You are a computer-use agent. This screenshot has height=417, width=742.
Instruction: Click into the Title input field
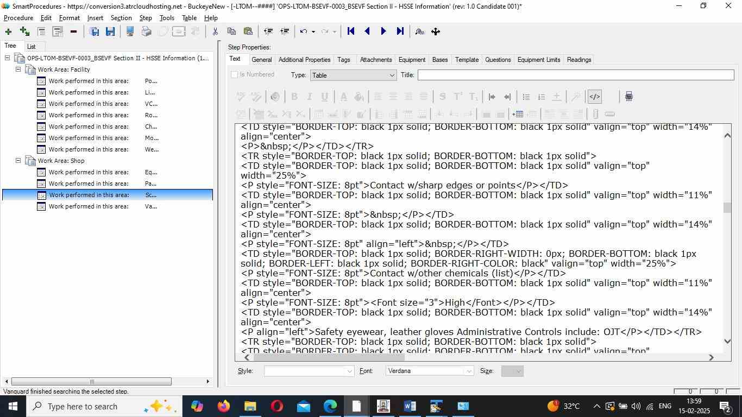click(x=576, y=75)
